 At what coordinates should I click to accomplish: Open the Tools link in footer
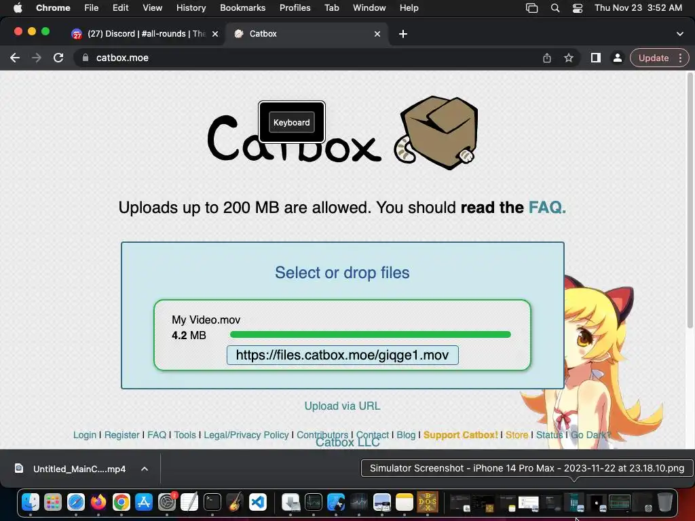[x=185, y=435]
